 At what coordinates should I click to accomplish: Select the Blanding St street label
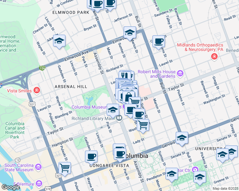[63, 115]
